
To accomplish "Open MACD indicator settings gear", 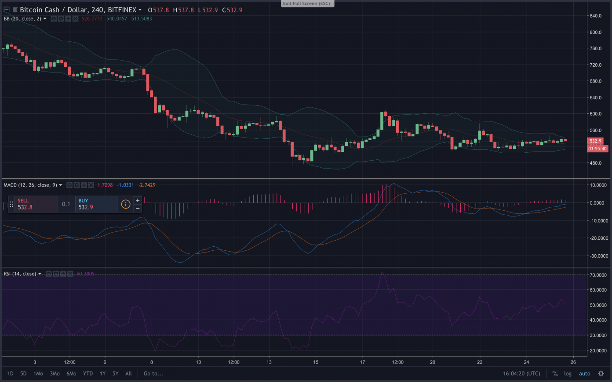I will [76, 185].
